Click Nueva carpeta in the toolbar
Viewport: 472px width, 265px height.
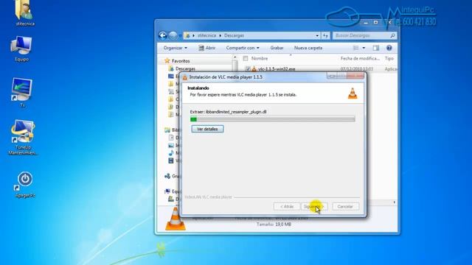308,48
